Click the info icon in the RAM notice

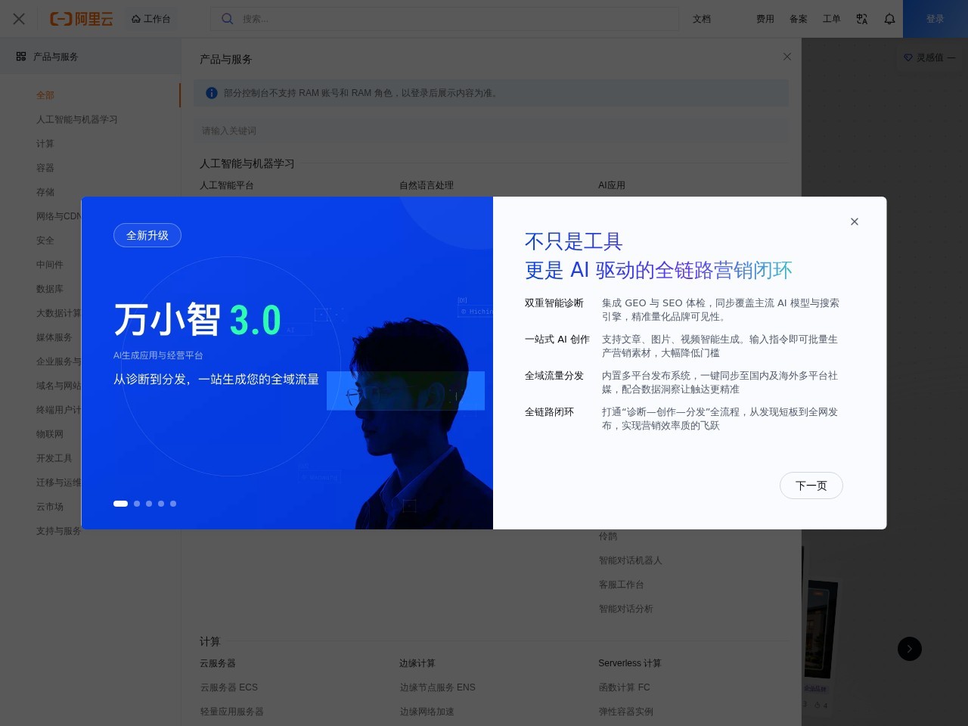(212, 93)
